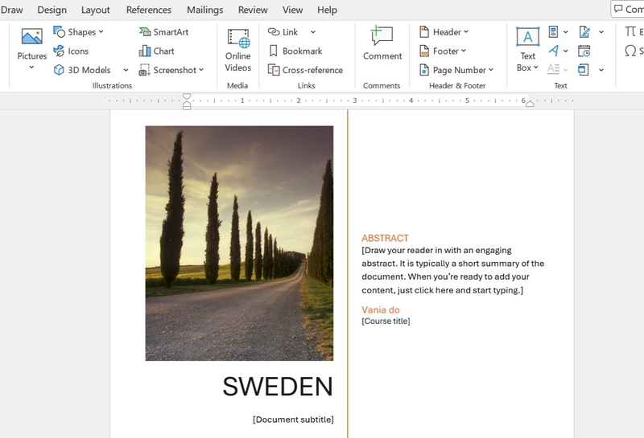Open the 3D Models dropdown arrow

pos(126,70)
